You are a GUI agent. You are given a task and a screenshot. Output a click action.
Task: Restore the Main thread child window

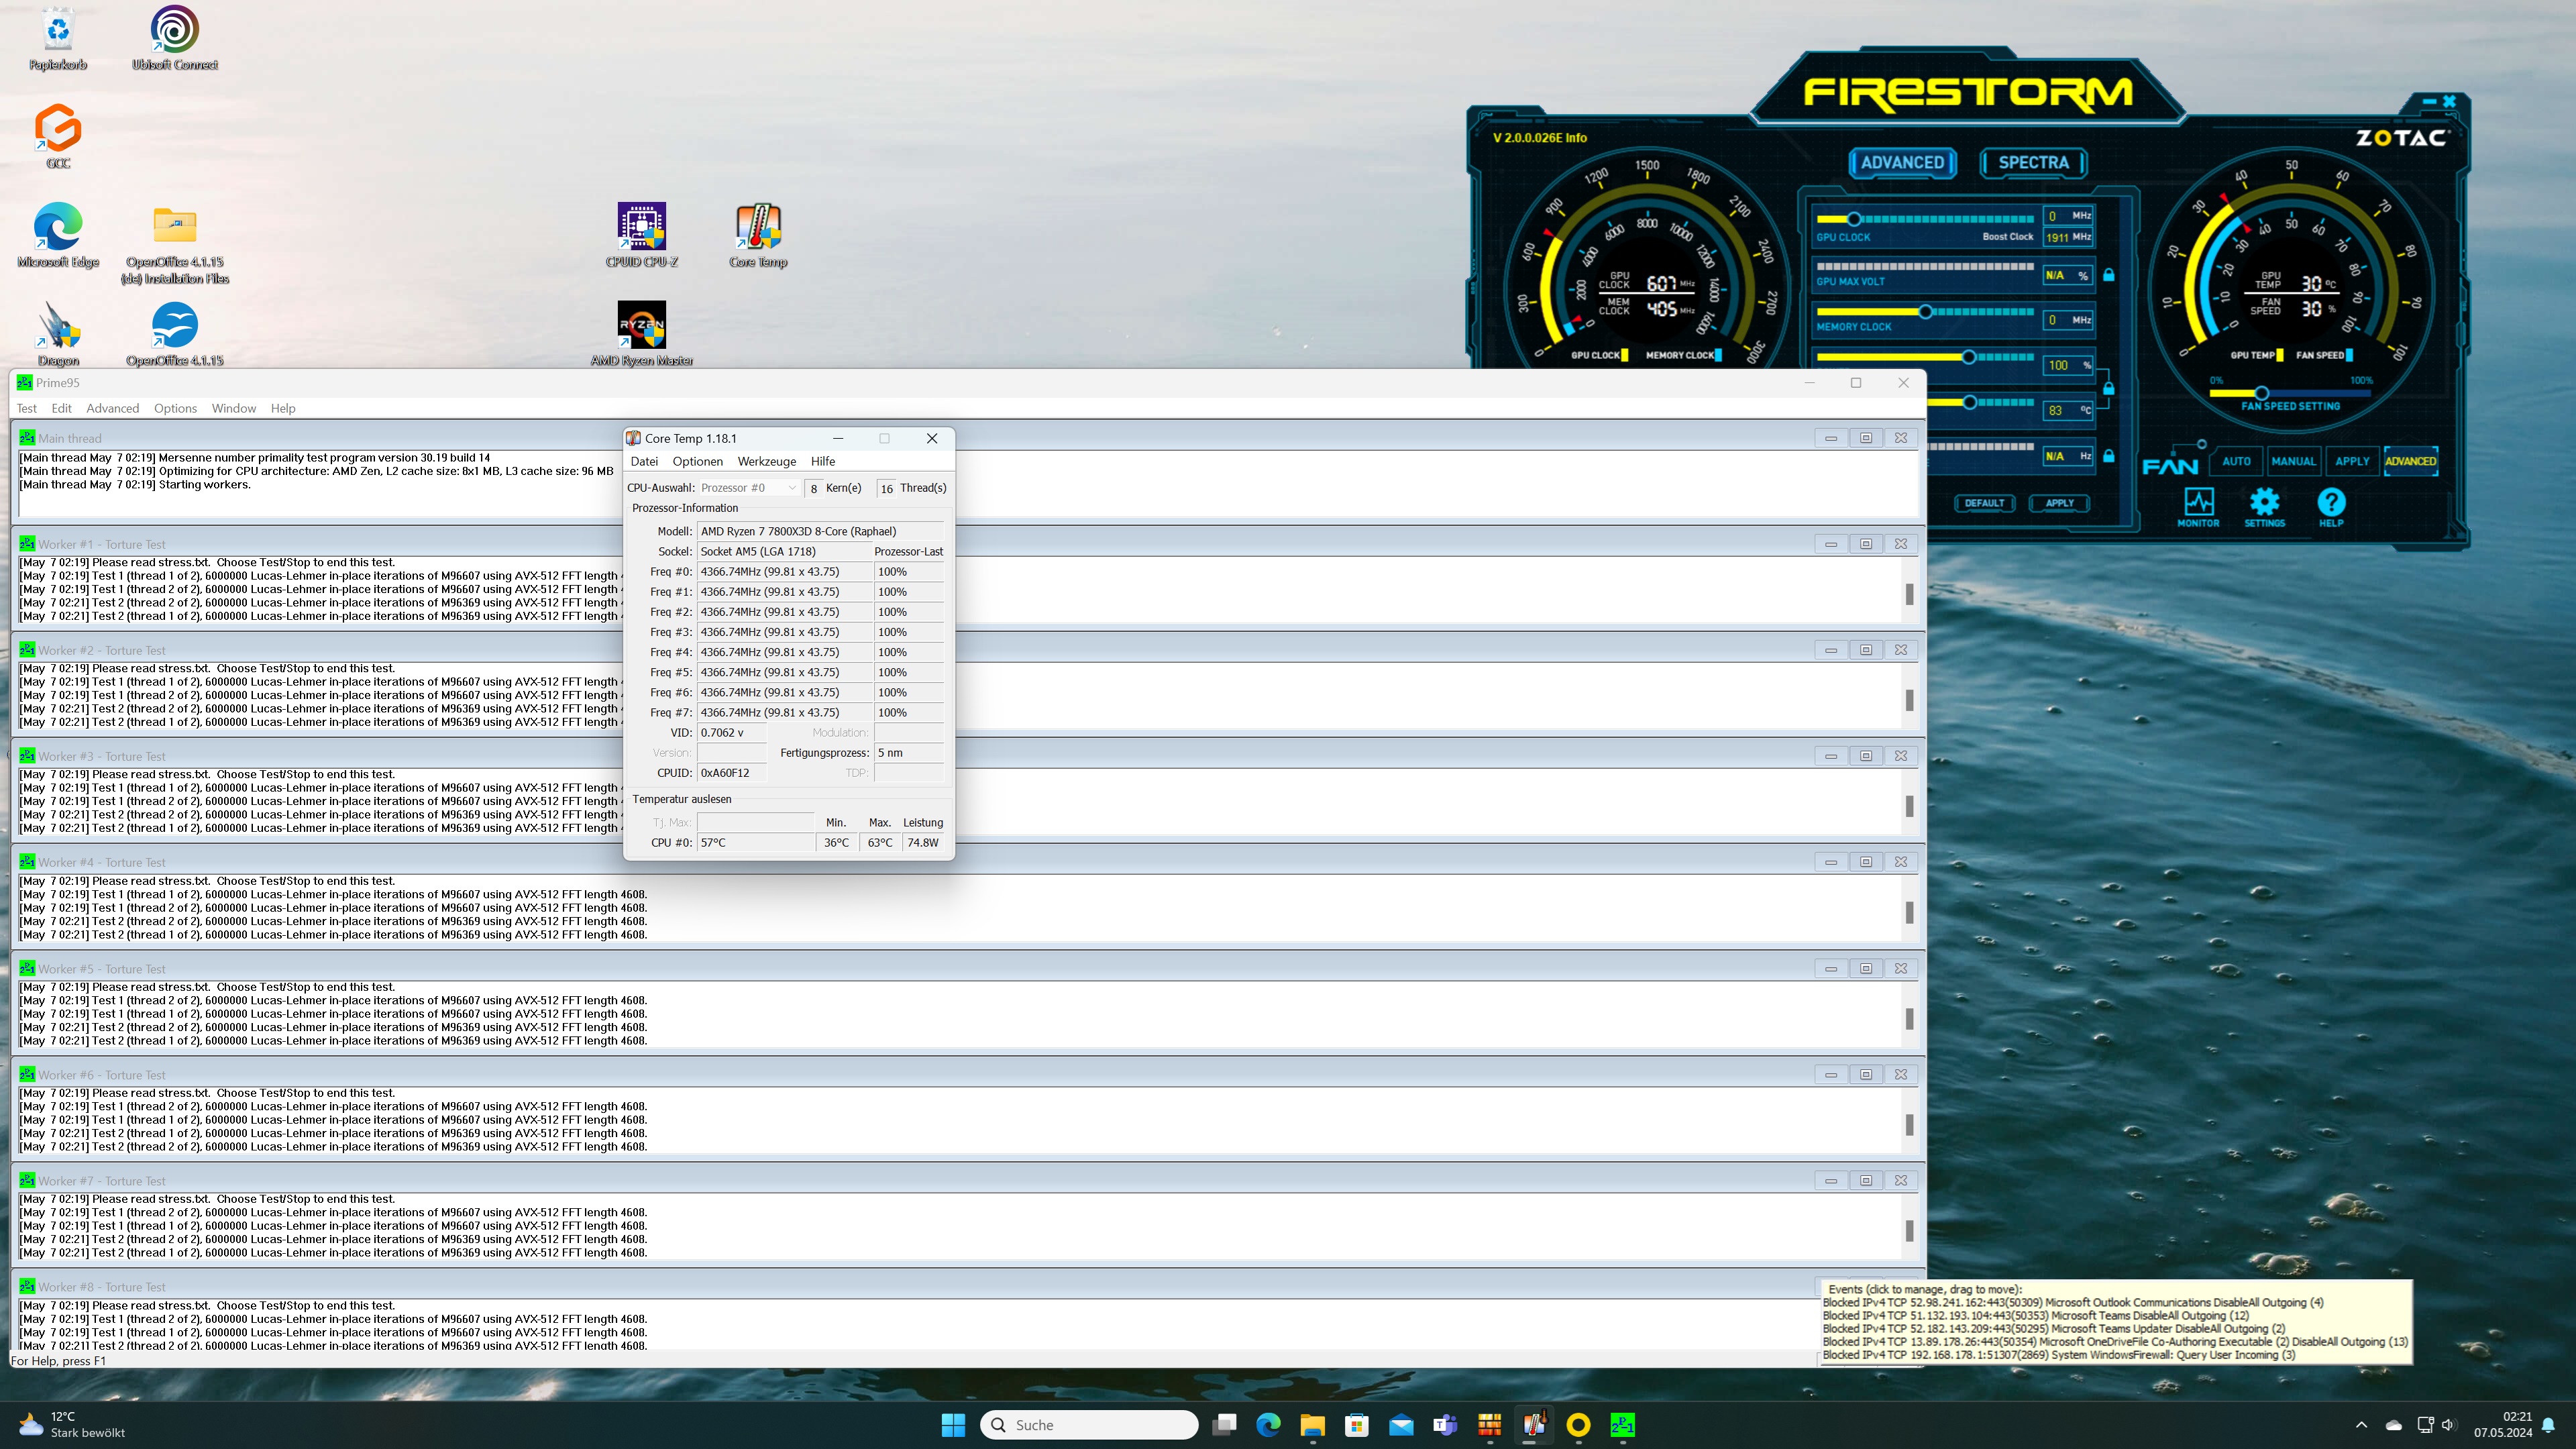tap(1865, 438)
